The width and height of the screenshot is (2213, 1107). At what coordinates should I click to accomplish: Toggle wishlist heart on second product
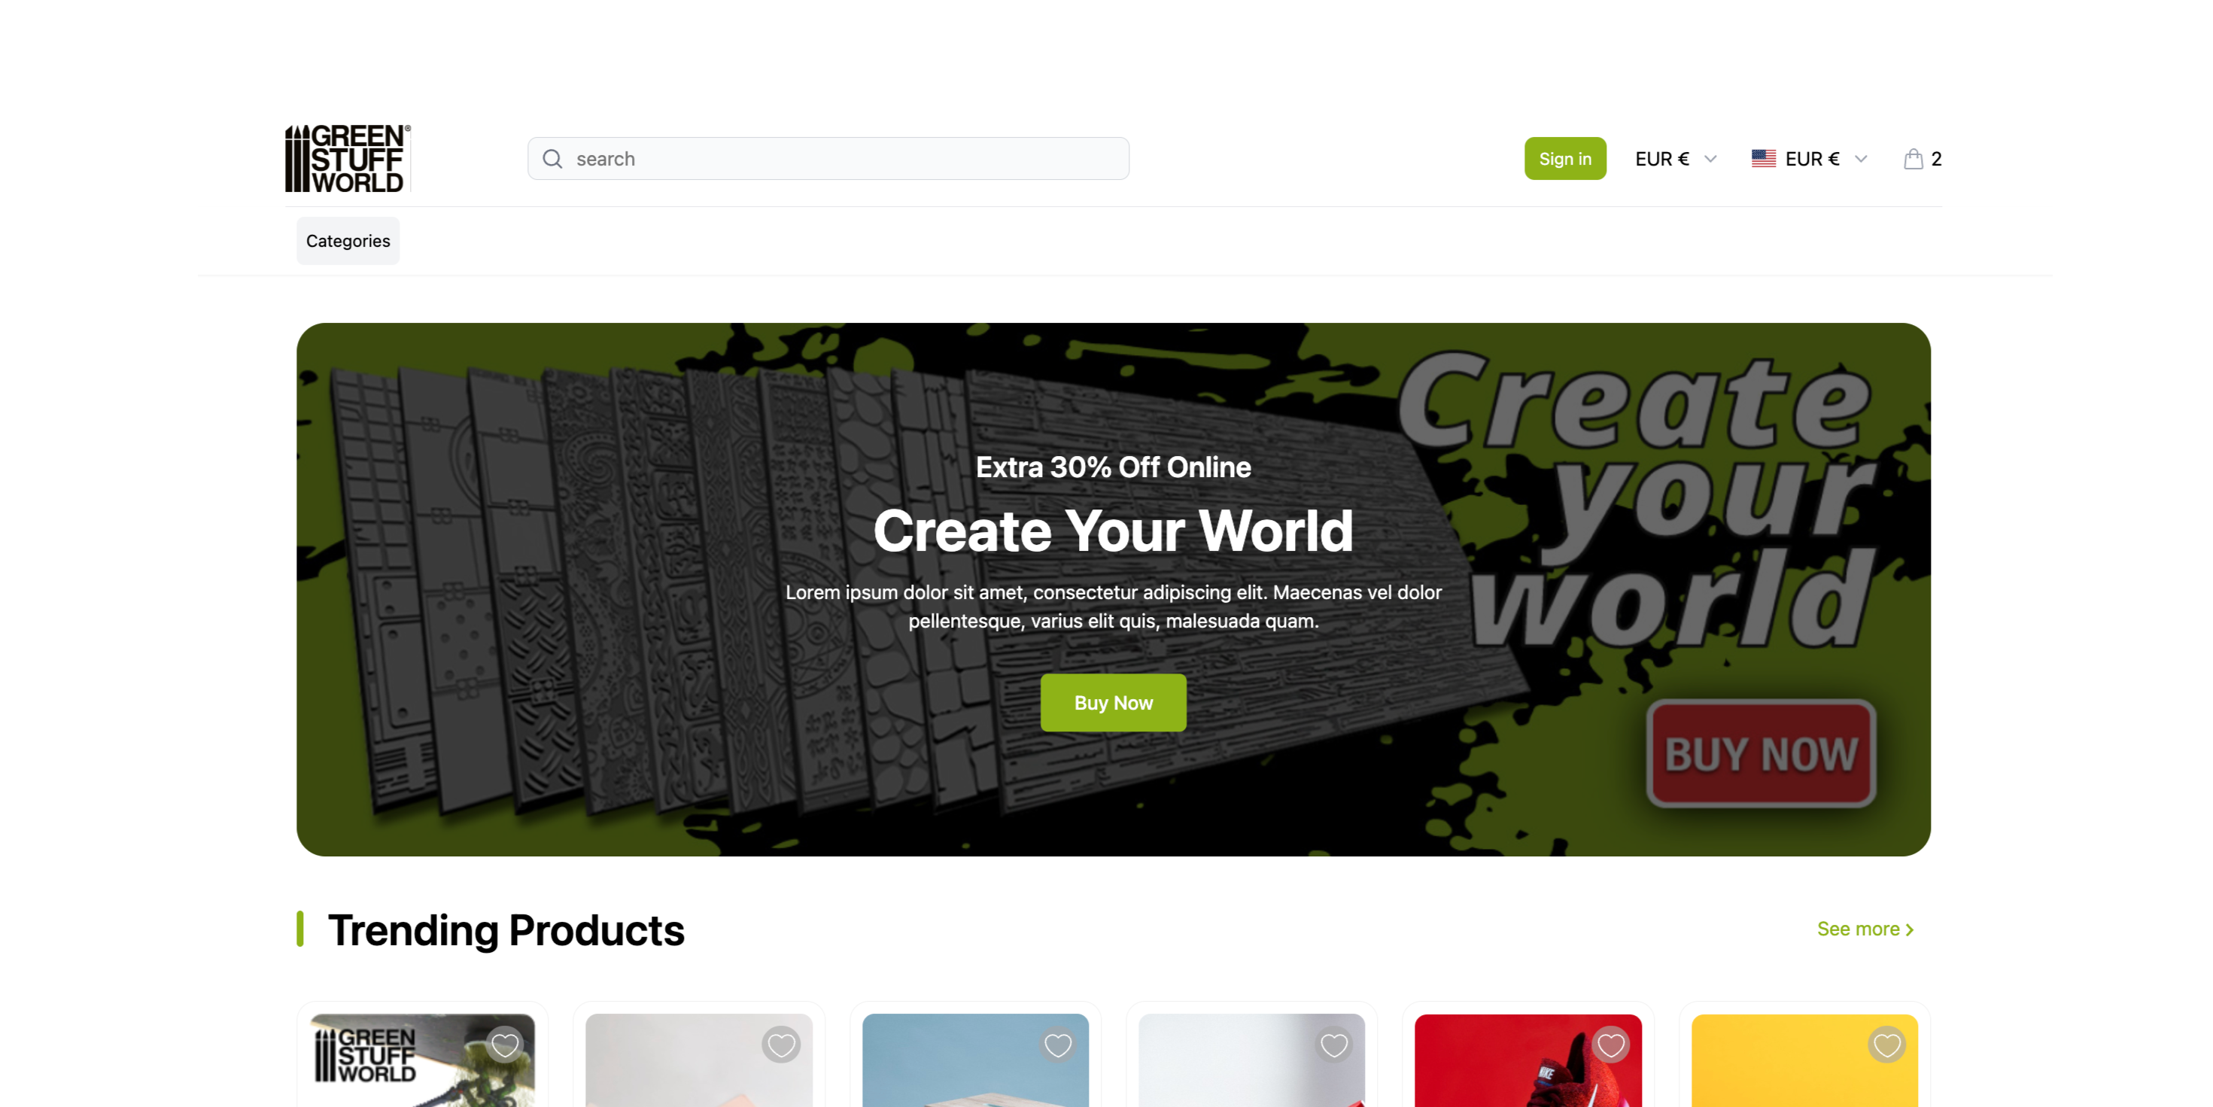pyautogui.click(x=781, y=1045)
